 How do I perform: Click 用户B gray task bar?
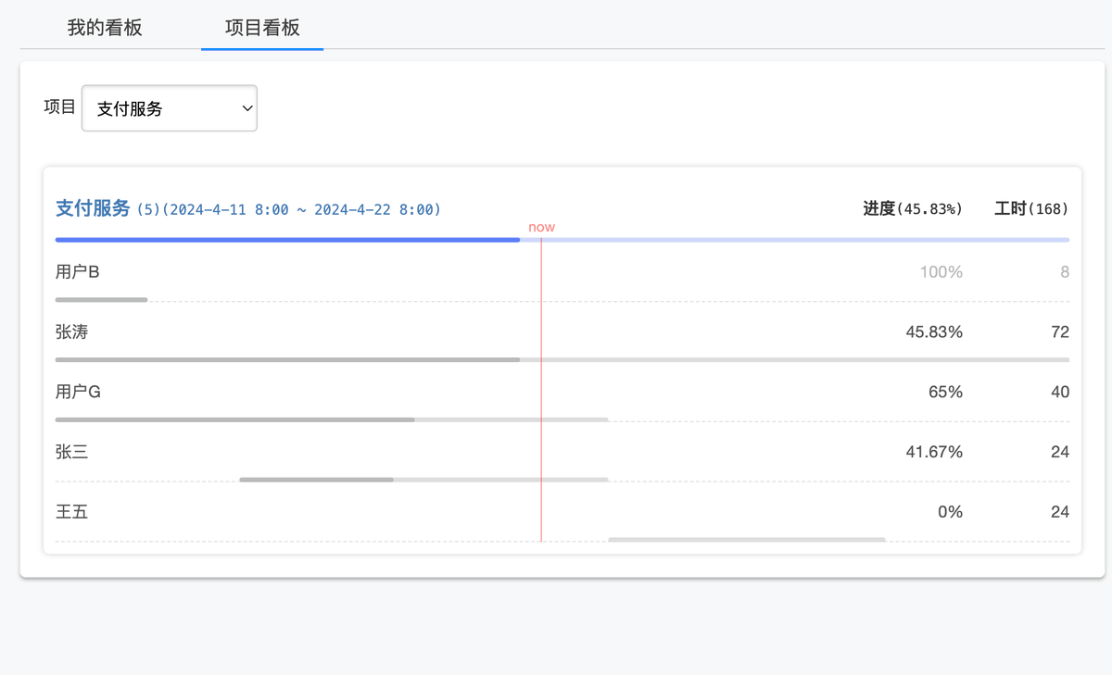(x=102, y=300)
